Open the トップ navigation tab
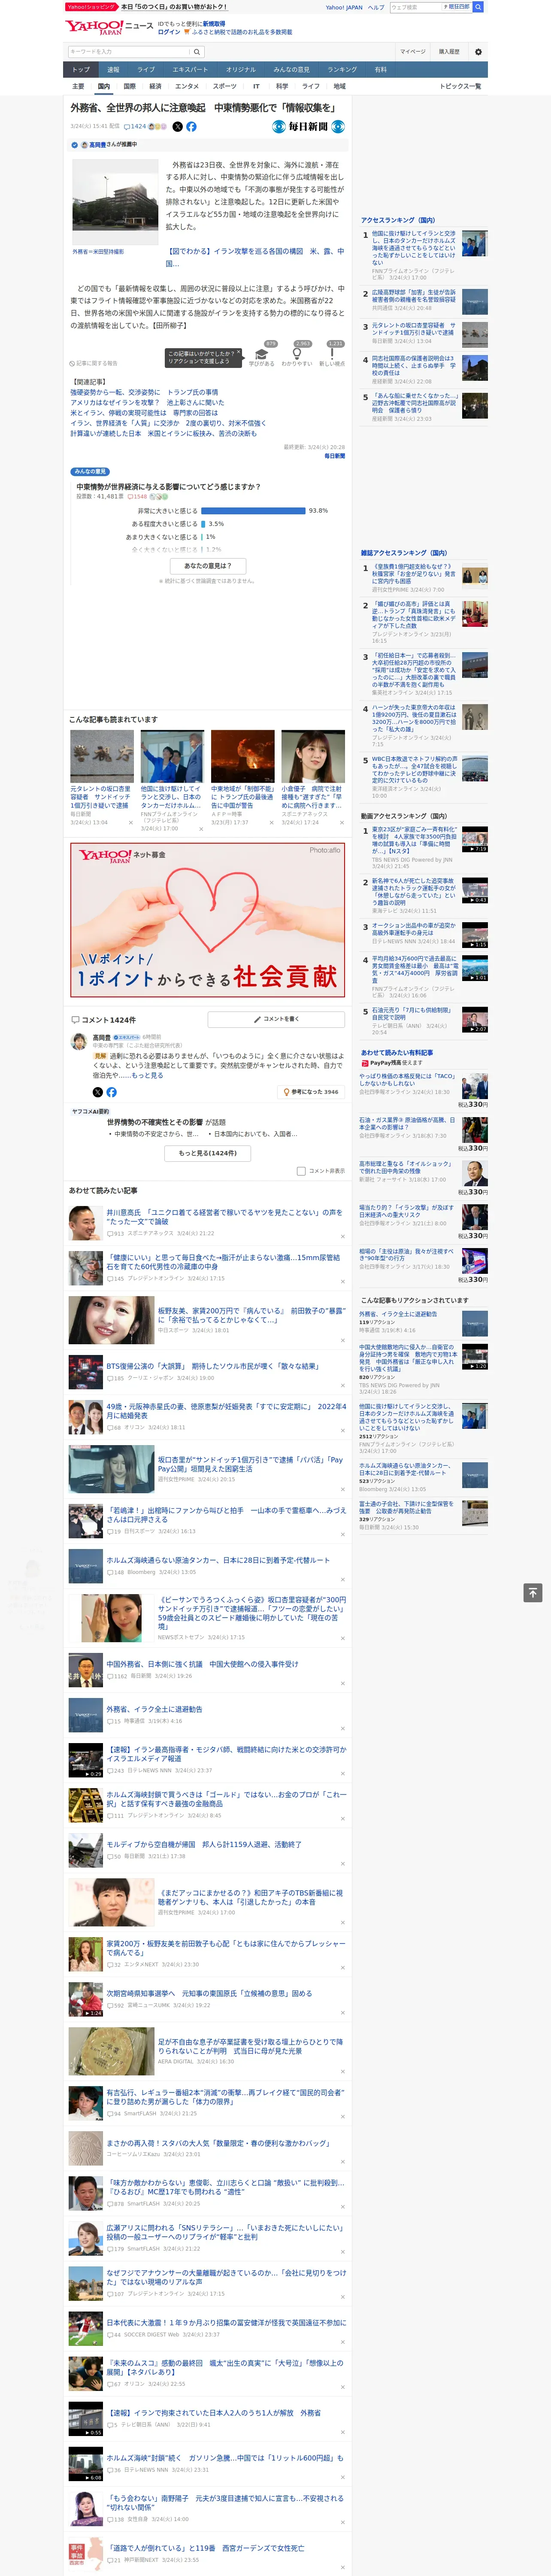 [81, 70]
